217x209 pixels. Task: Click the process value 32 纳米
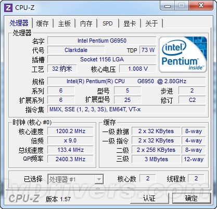point(62,69)
